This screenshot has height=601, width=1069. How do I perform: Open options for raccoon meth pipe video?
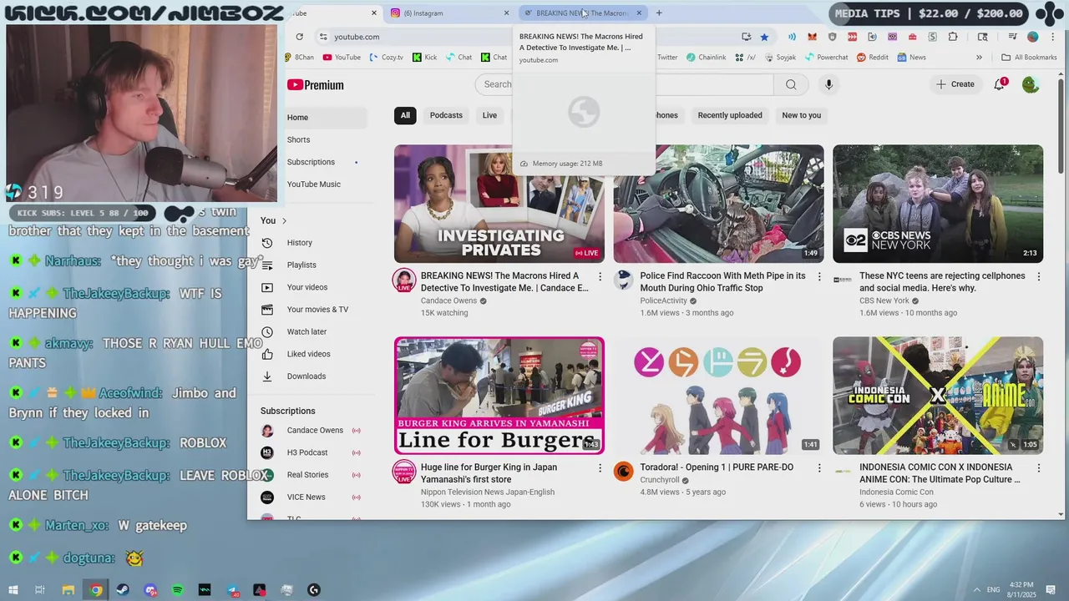click(819, 276)
